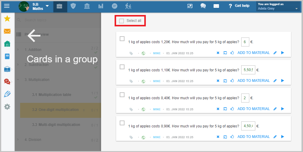The height and width of the screenshot is (152, 303).
Task: Open the yellow star favorites in sidebar
Action: click(7, 19)
